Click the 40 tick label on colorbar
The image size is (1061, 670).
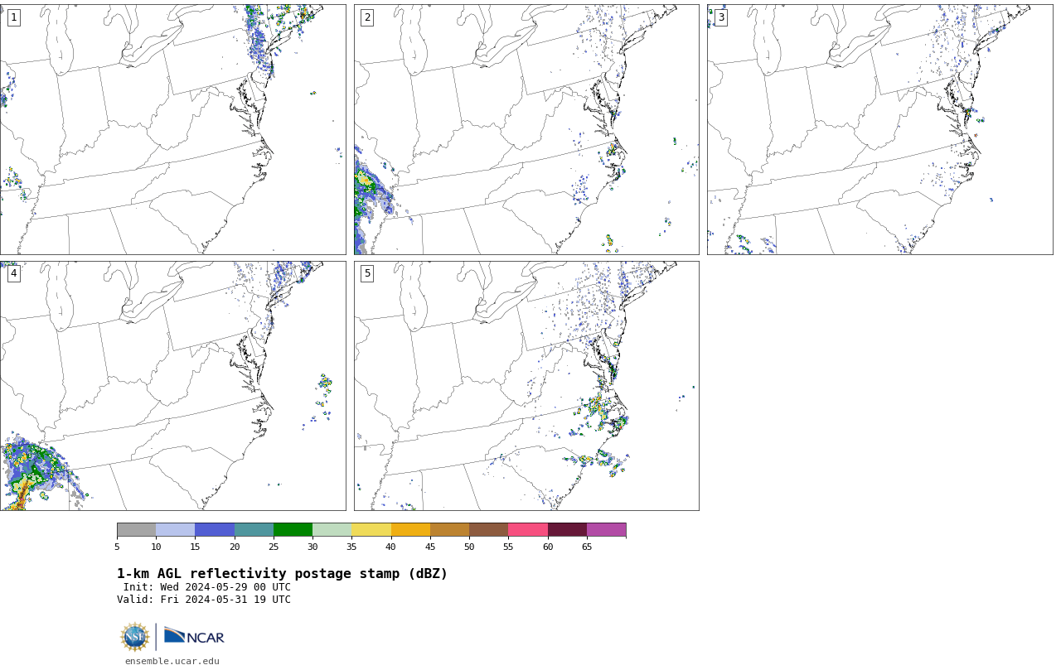click(x=390, y=547)
